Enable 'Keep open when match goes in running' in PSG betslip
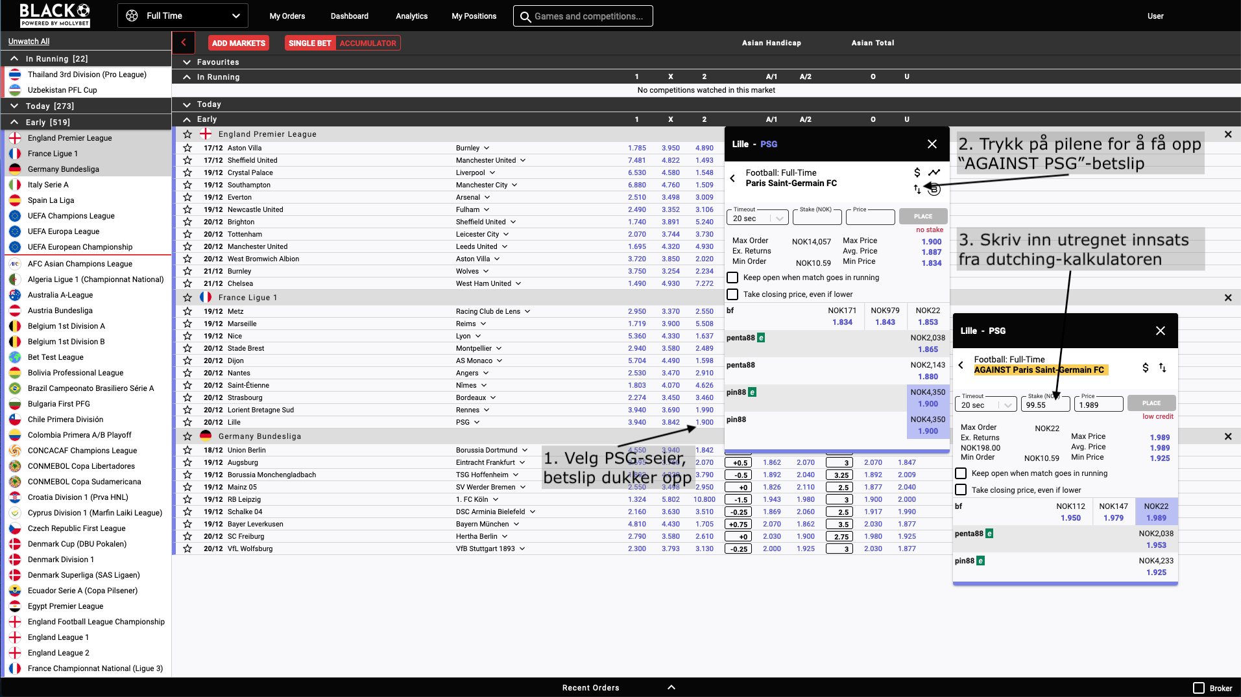1241x697 pixels. tap(732, 278)
